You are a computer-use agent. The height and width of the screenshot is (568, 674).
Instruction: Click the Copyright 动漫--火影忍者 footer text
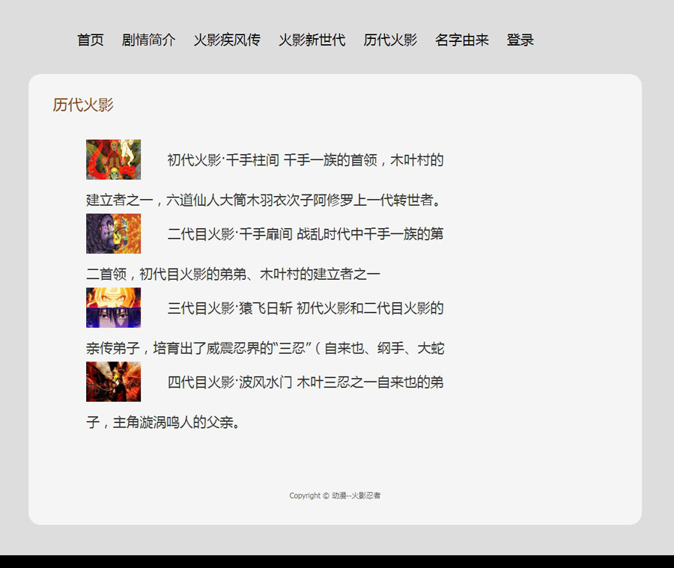[335, 496]
